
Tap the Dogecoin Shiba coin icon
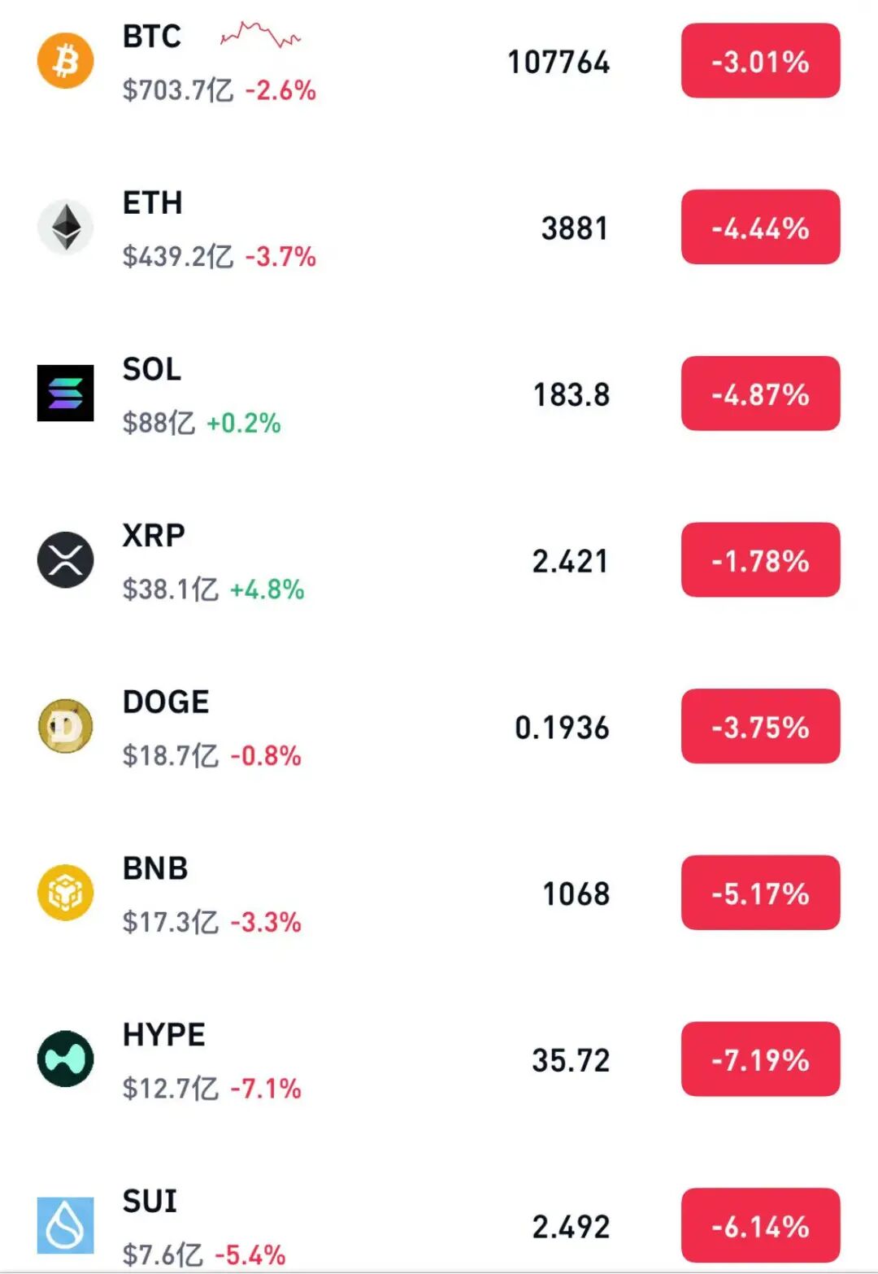(x=66, y=726)
